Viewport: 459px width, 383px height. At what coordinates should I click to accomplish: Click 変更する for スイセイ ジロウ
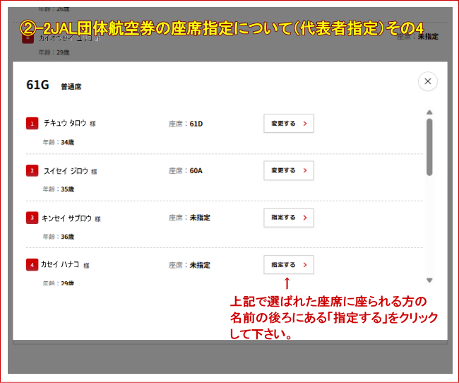[289, 170]
